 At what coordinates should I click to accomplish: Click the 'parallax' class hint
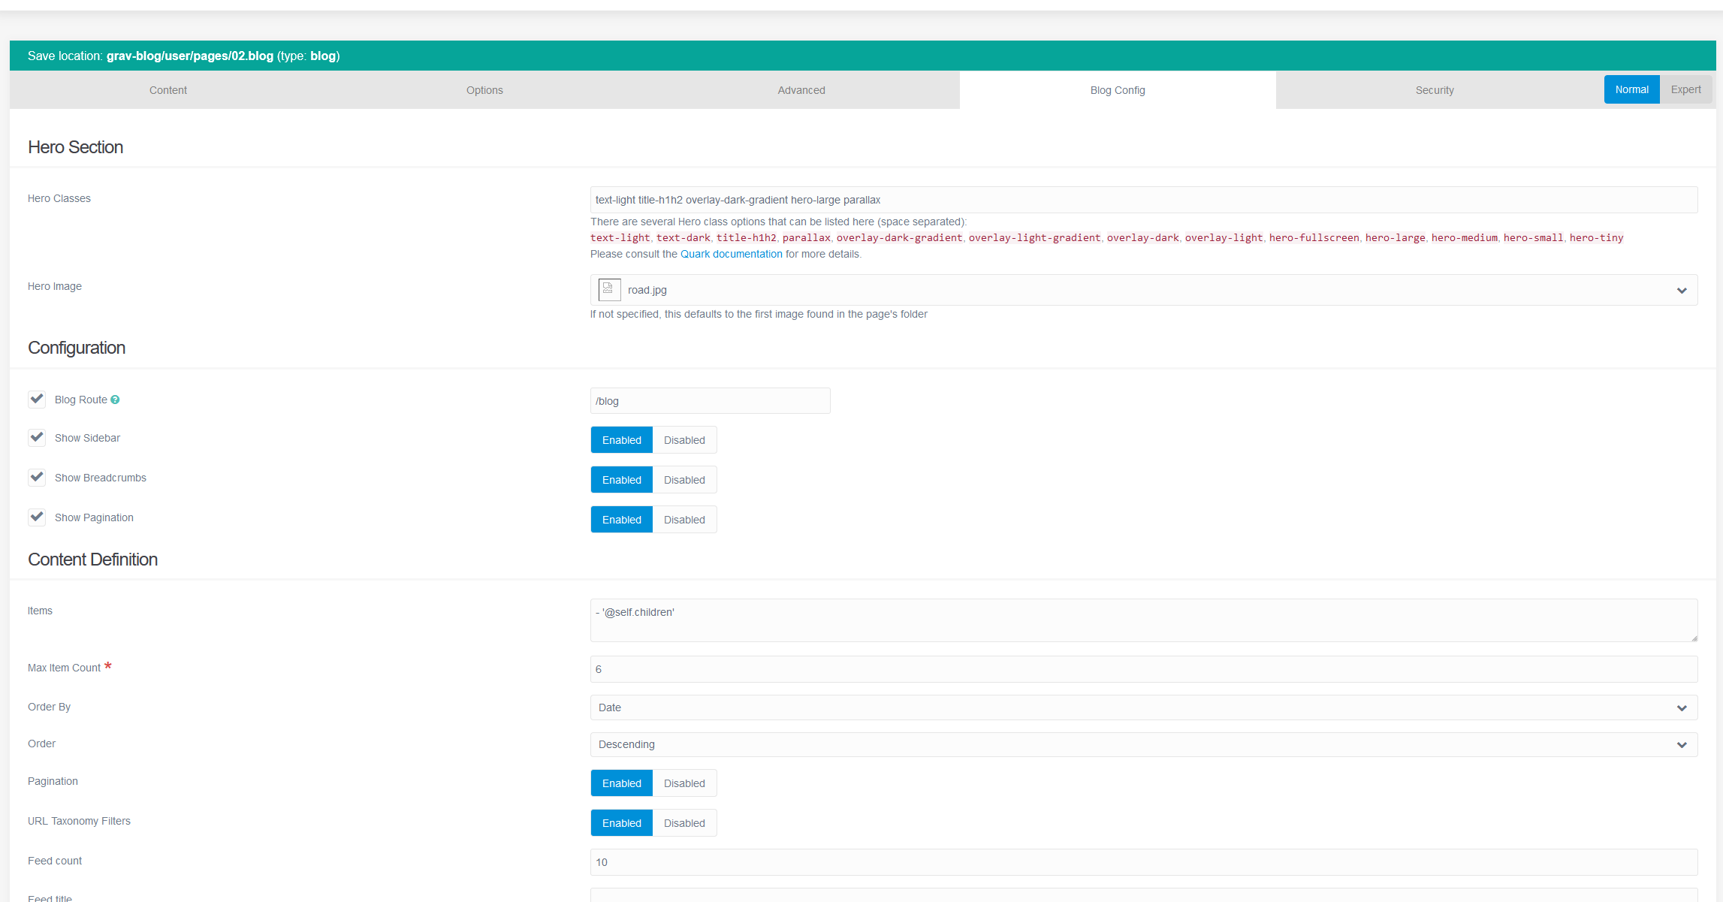pos(806,237)
